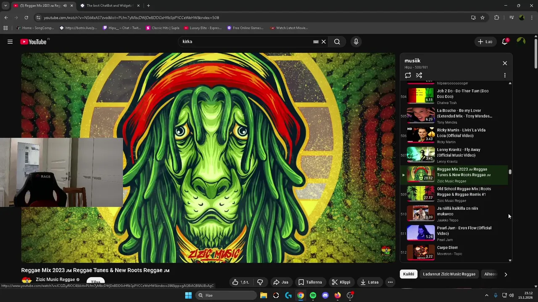Download video with Lataa button
The height and width of the screenshot is (302, 538).
pyautogui.click(x=369, y=282)
